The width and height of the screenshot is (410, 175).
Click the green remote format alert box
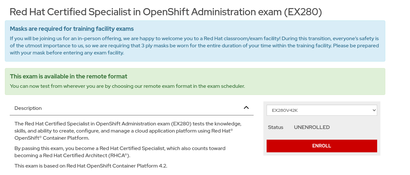[195, 81]
